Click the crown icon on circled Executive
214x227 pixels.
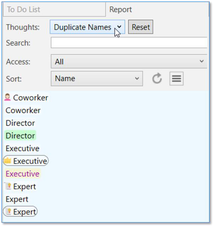point(8,161)
